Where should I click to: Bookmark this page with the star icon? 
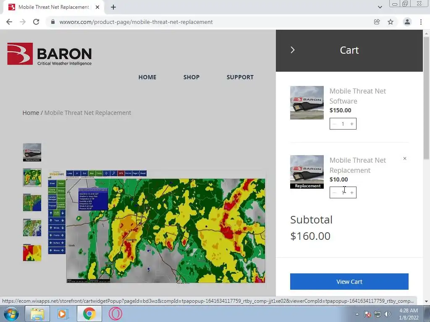click(391, 22)
